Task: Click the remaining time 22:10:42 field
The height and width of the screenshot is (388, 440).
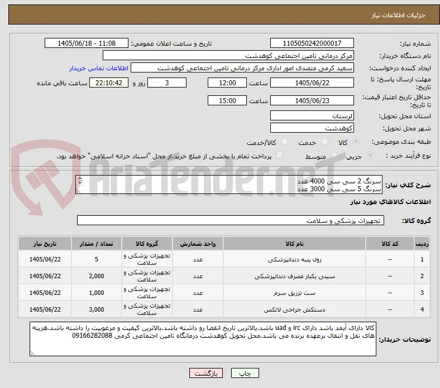Action: [x=109, y=83]
